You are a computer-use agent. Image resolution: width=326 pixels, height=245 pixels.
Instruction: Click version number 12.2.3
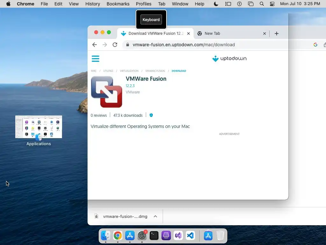click(130, 85)
